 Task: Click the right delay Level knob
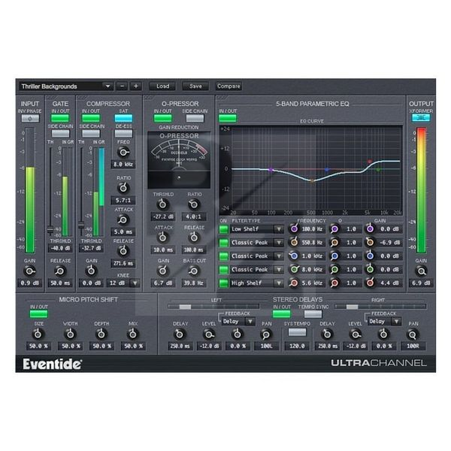click(355, 334)
